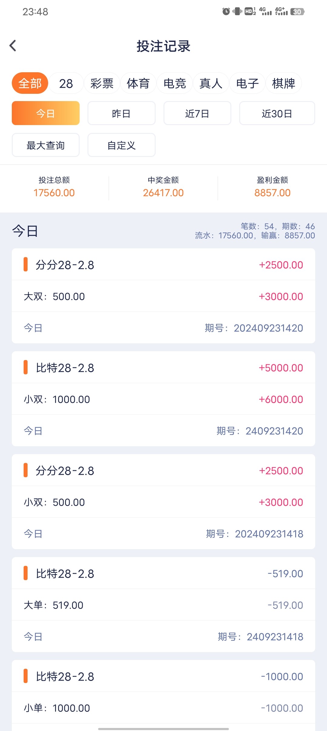Tap the 比特28-2.8 大单 519.00 record
This screenshot has width=327, height=731.
tap(163, 604)
